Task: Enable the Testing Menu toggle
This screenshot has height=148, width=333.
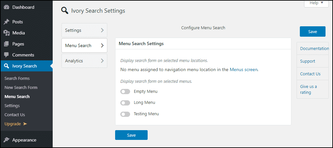Action: [x=125, y=114]
